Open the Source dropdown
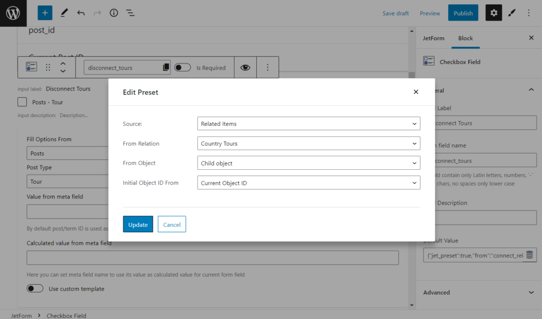The height and width of the screenshot is (319, 542). (x=309, y=123)
